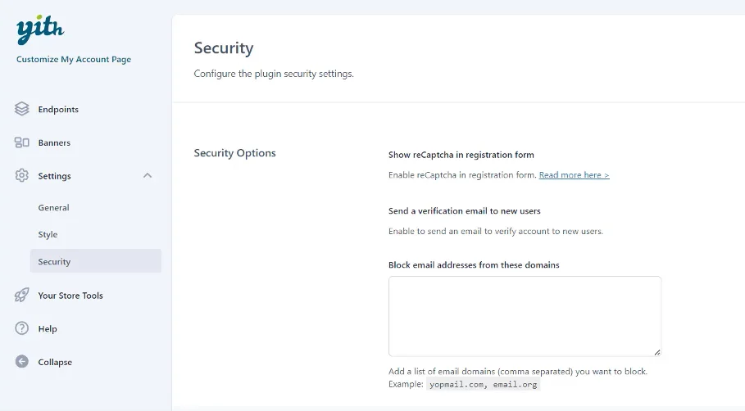Collapse the Settings submenu with the chevron
This screenshot has width=745, height=411.
[148, 176]
